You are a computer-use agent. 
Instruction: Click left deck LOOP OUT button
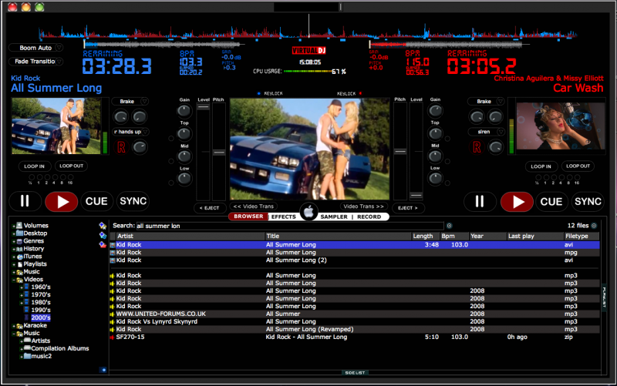[71, 166]
